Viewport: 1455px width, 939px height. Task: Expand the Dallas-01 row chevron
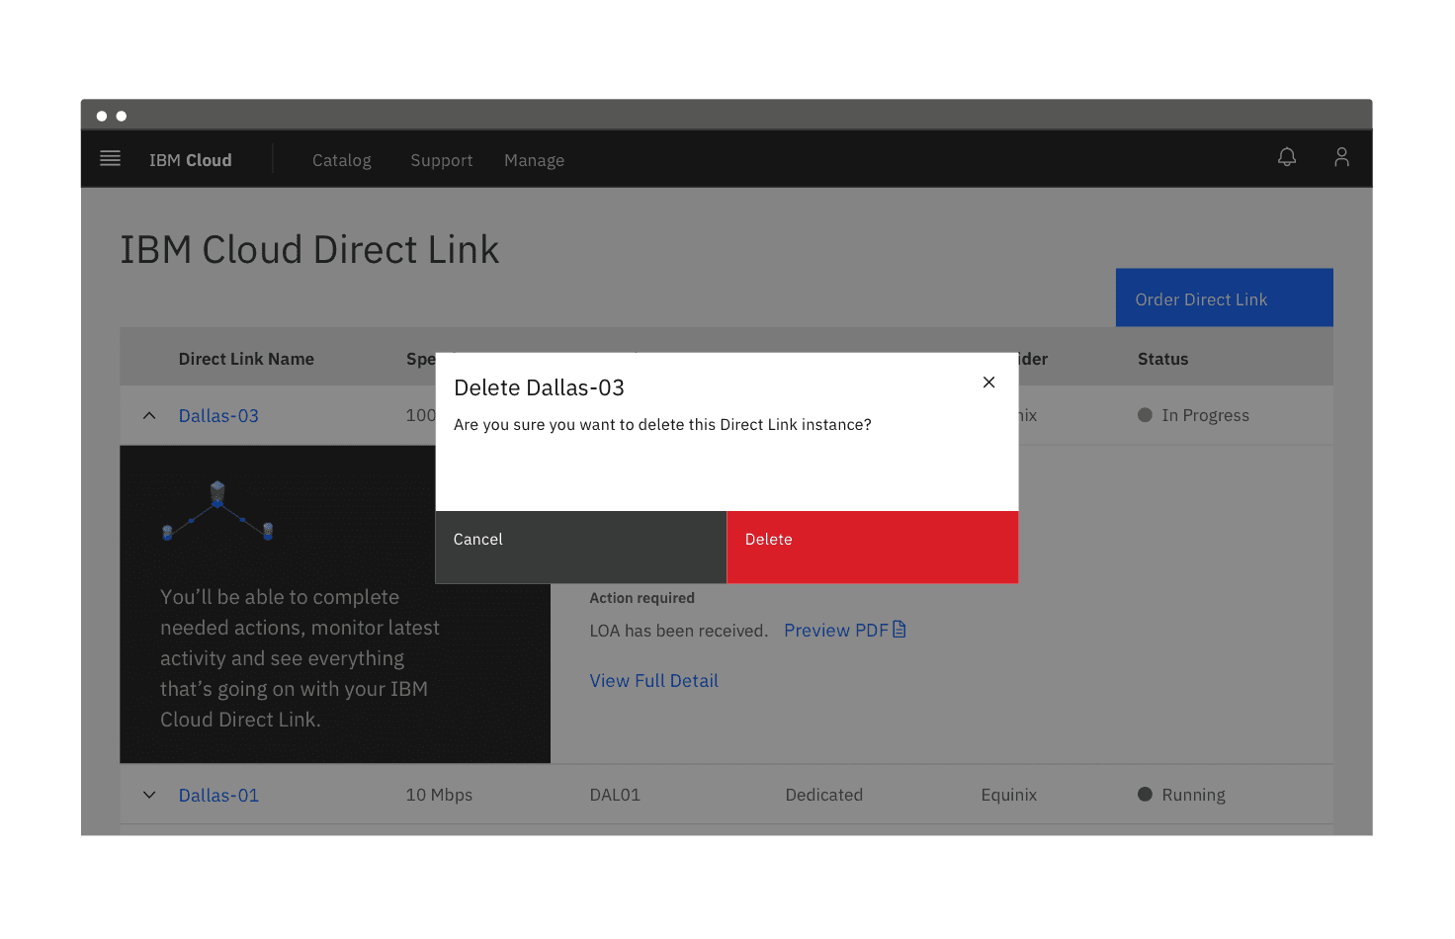[149, 794]
